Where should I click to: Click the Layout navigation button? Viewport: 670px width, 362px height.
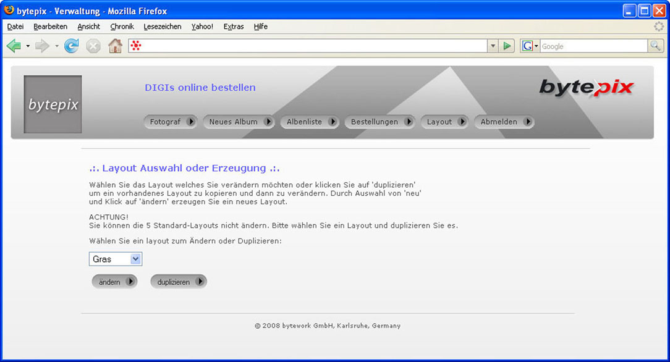point(444,122)
